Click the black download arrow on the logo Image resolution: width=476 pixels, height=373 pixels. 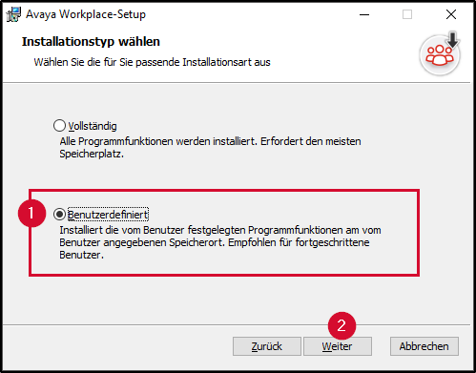[452, 39]
